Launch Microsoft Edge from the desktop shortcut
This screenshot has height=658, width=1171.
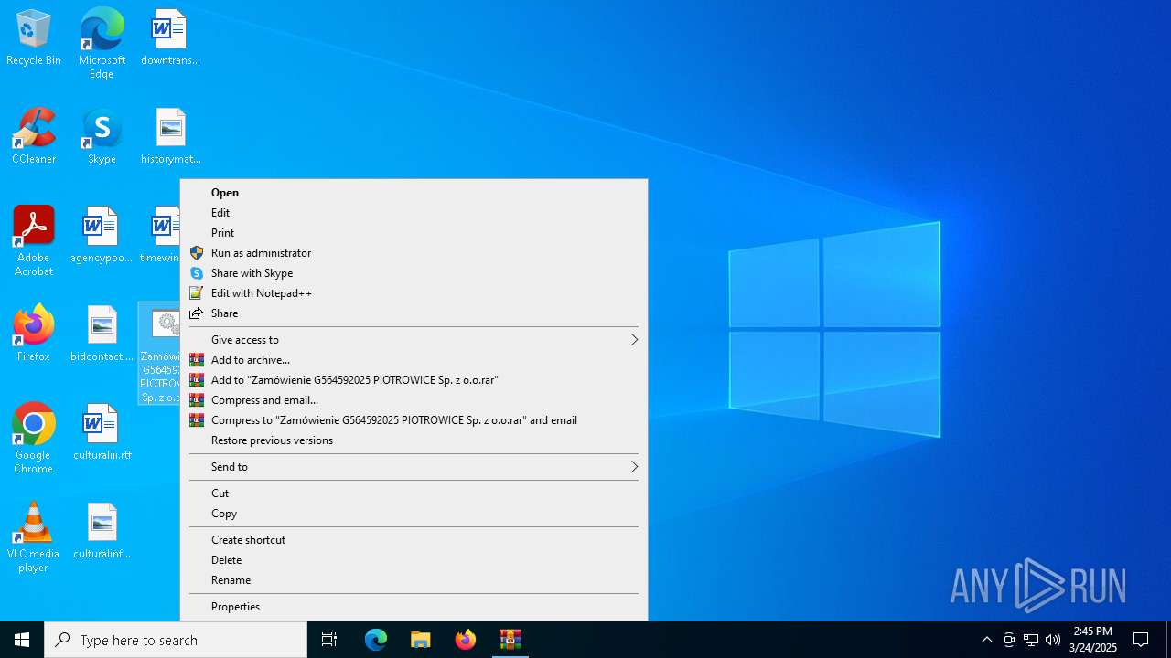(x=102, y=43)
